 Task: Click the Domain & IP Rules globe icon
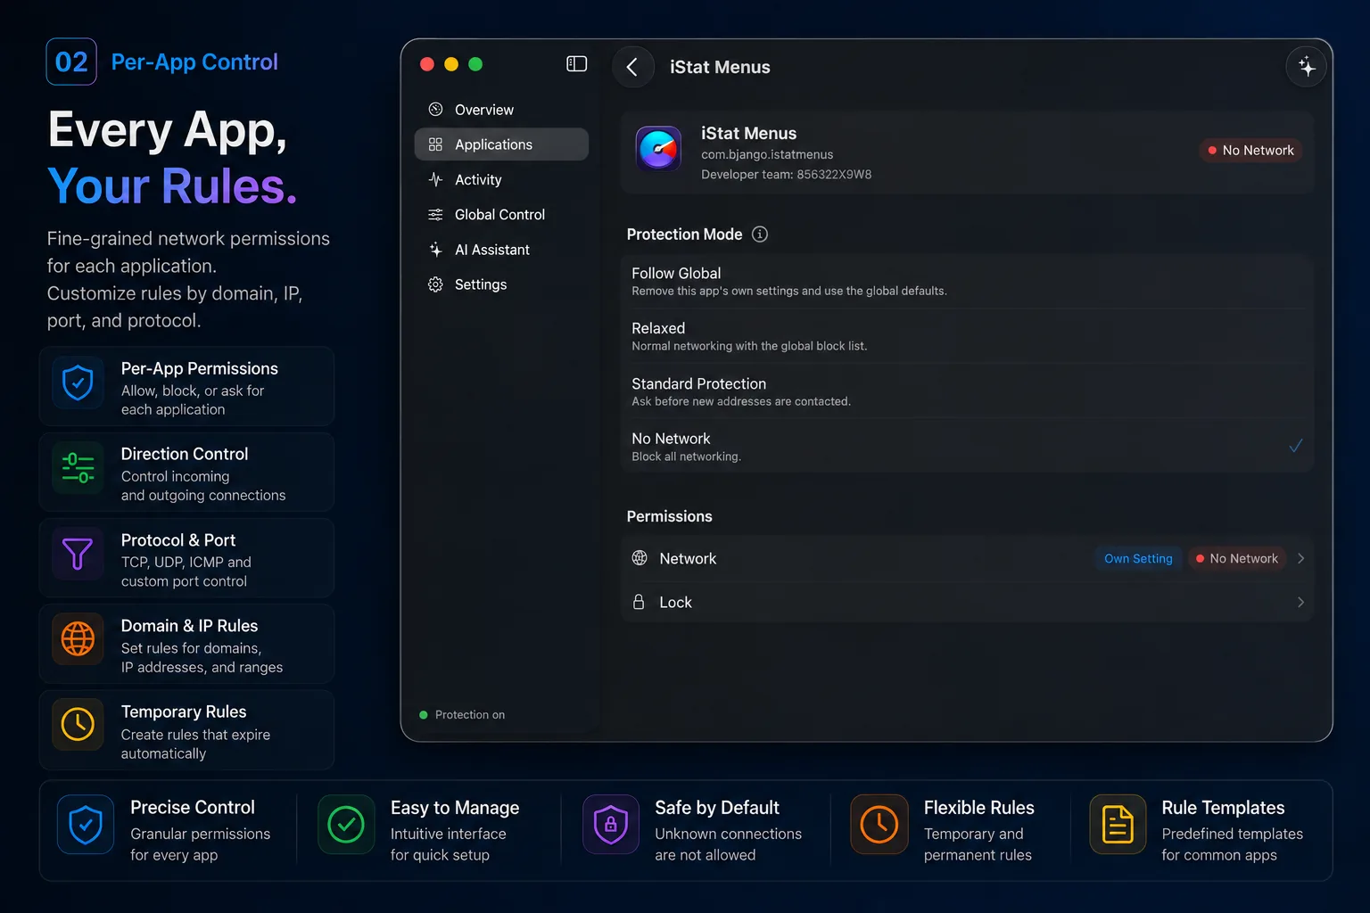(x=78, y=639)
